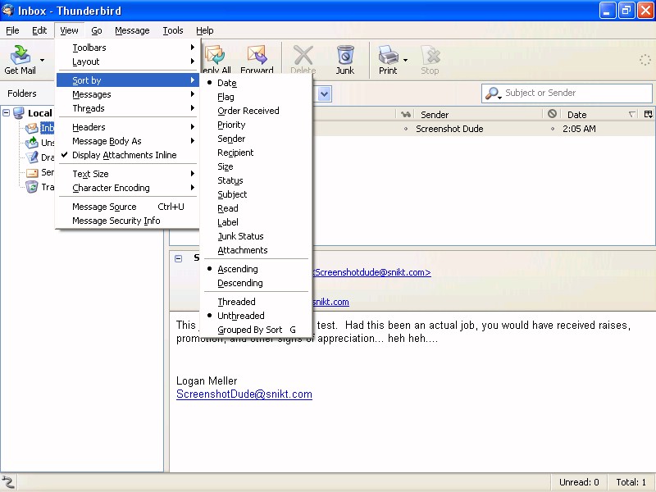Open Text Size submenu
The height and width of the screenshot is (492, 656).
(x=128, y=174)
